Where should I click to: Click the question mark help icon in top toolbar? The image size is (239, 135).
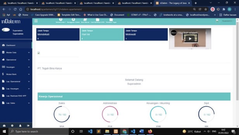(x=61, y=20)
